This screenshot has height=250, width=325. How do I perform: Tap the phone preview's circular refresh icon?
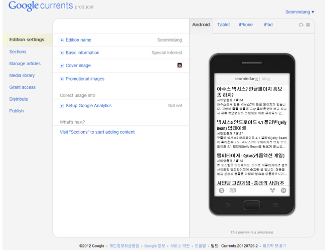coord(222,190)
